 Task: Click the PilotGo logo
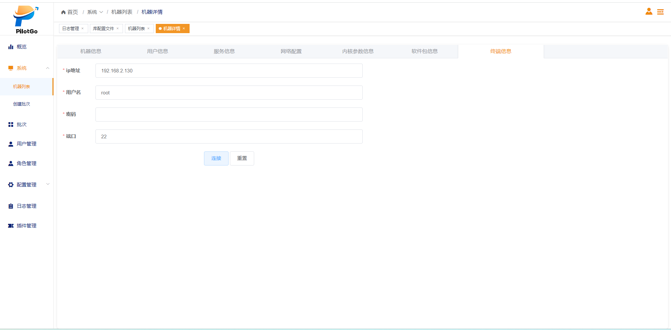click(x=26, y=20)
